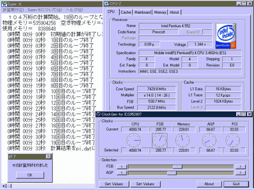Switch to the Memory tab
The image size is (254, 190).
pyautogui.click(x=160, y=12)
